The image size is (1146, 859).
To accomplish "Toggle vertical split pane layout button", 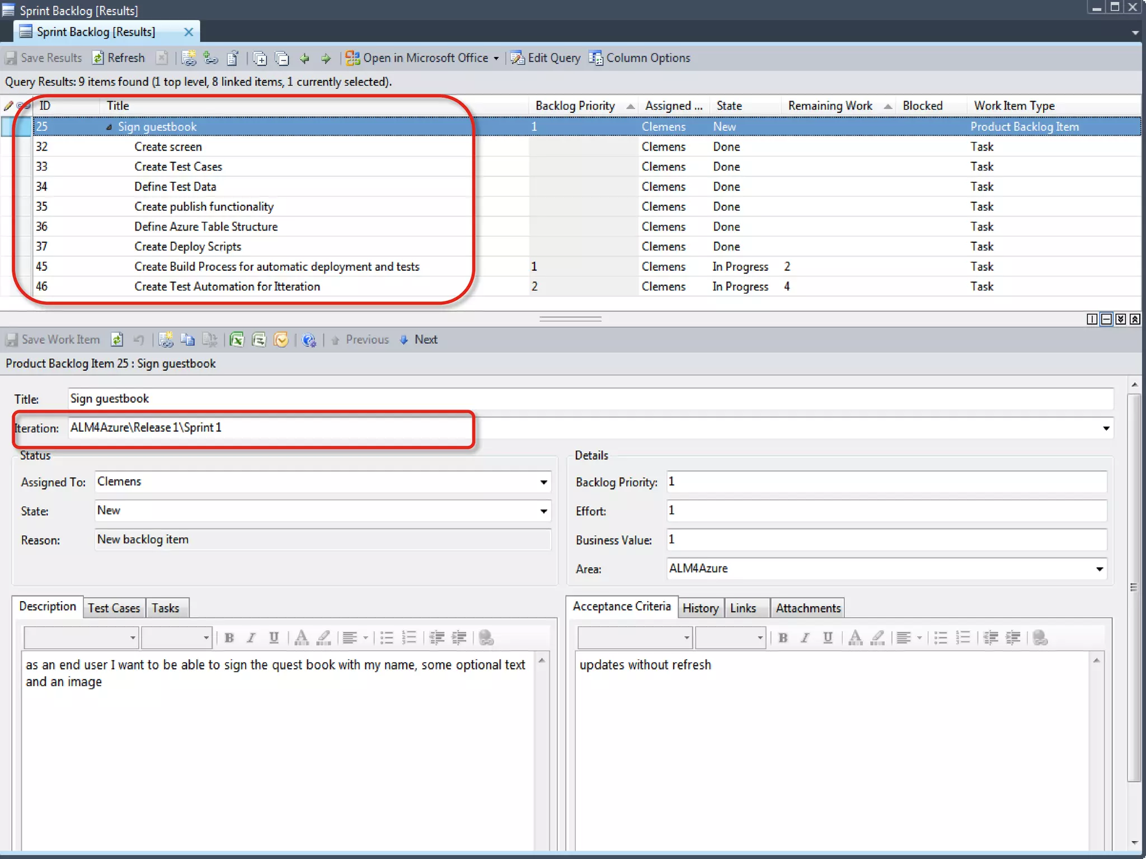I will (x=1092, y=319).
